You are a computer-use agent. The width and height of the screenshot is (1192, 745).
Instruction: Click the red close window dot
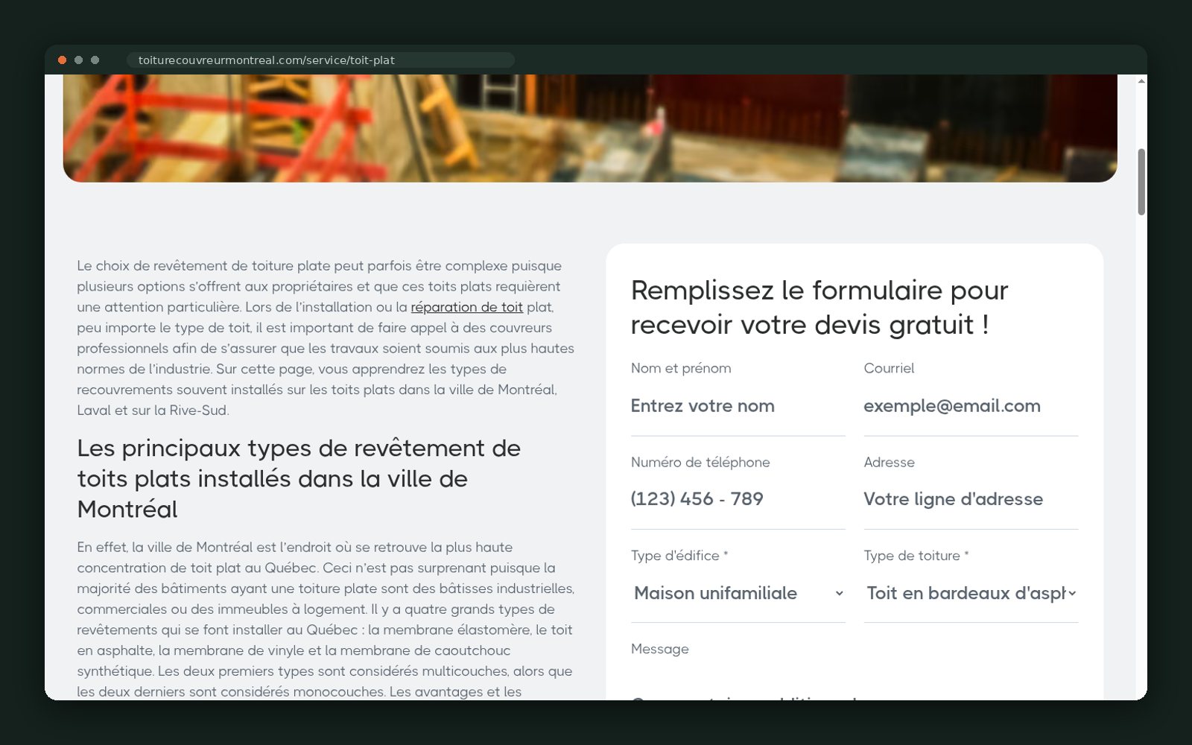click(63, 60)
